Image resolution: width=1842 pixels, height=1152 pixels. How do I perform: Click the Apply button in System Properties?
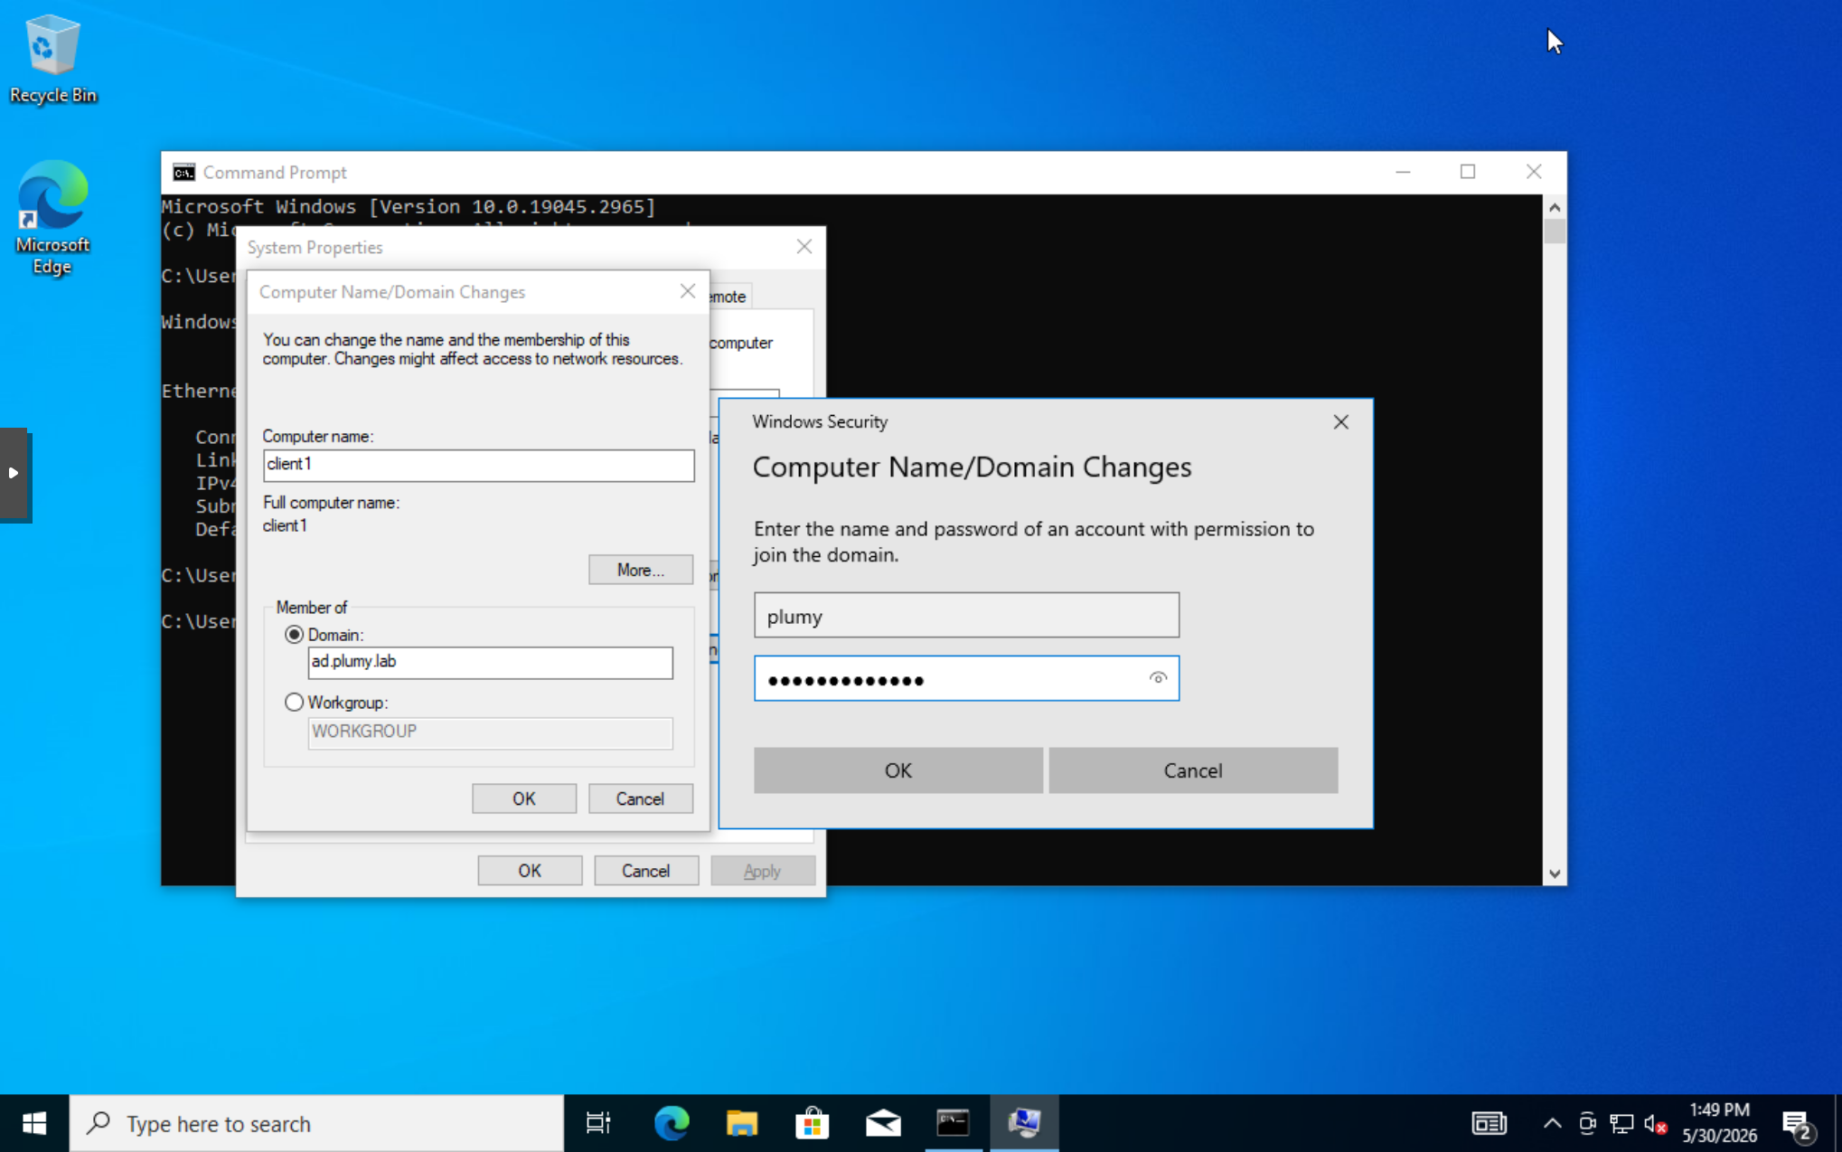tap(762, 871)
